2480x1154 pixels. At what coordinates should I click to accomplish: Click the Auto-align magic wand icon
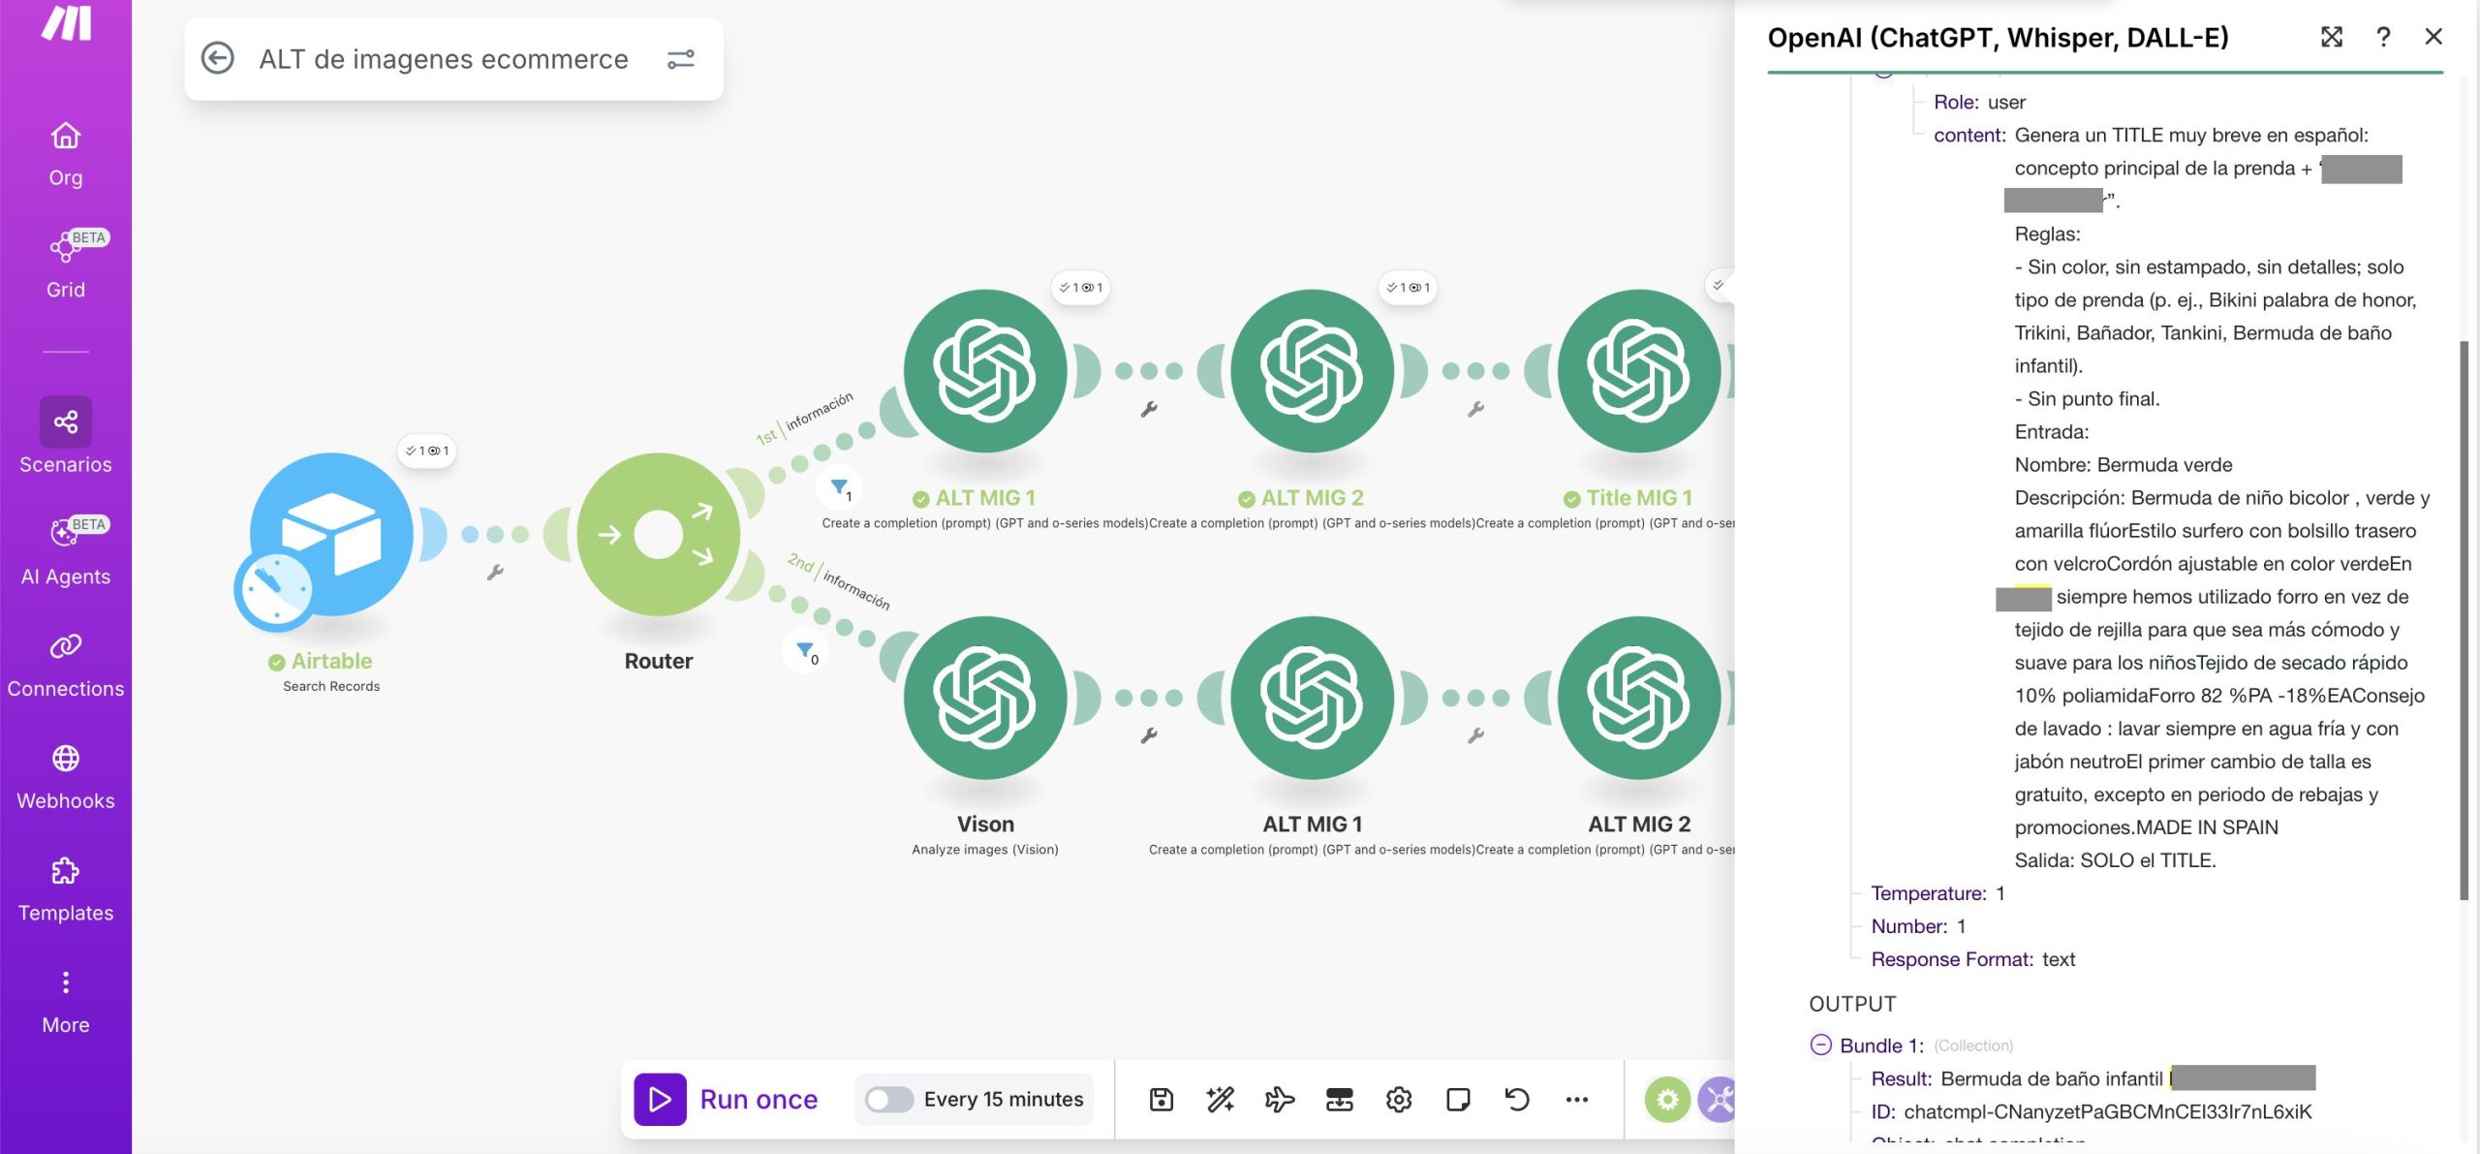pos(1220,1099)
